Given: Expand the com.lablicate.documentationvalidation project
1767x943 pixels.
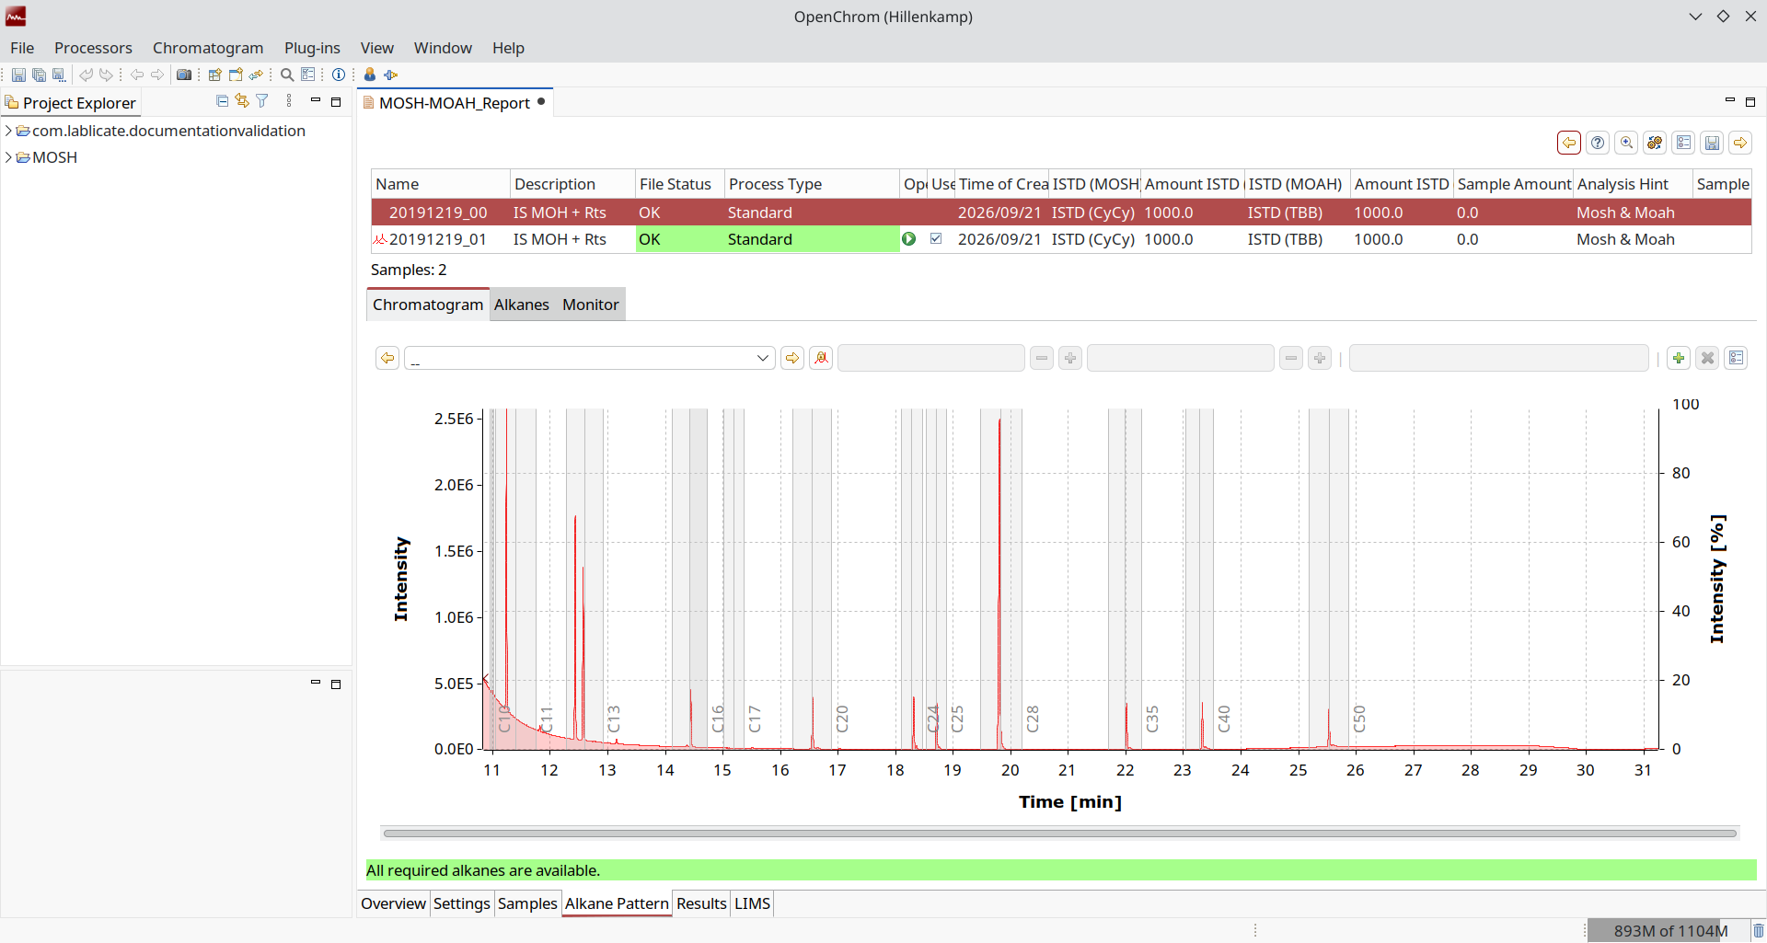Looking at the screenshot, I should (x=8, y=131).
